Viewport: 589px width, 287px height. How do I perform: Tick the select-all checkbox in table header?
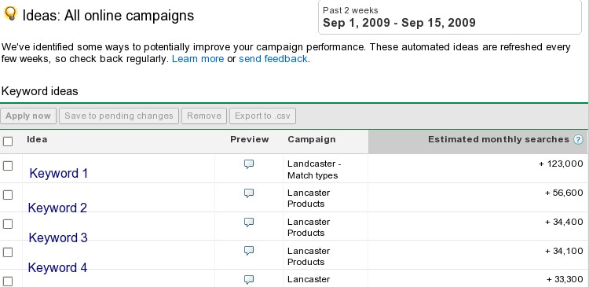coord(8,142)
